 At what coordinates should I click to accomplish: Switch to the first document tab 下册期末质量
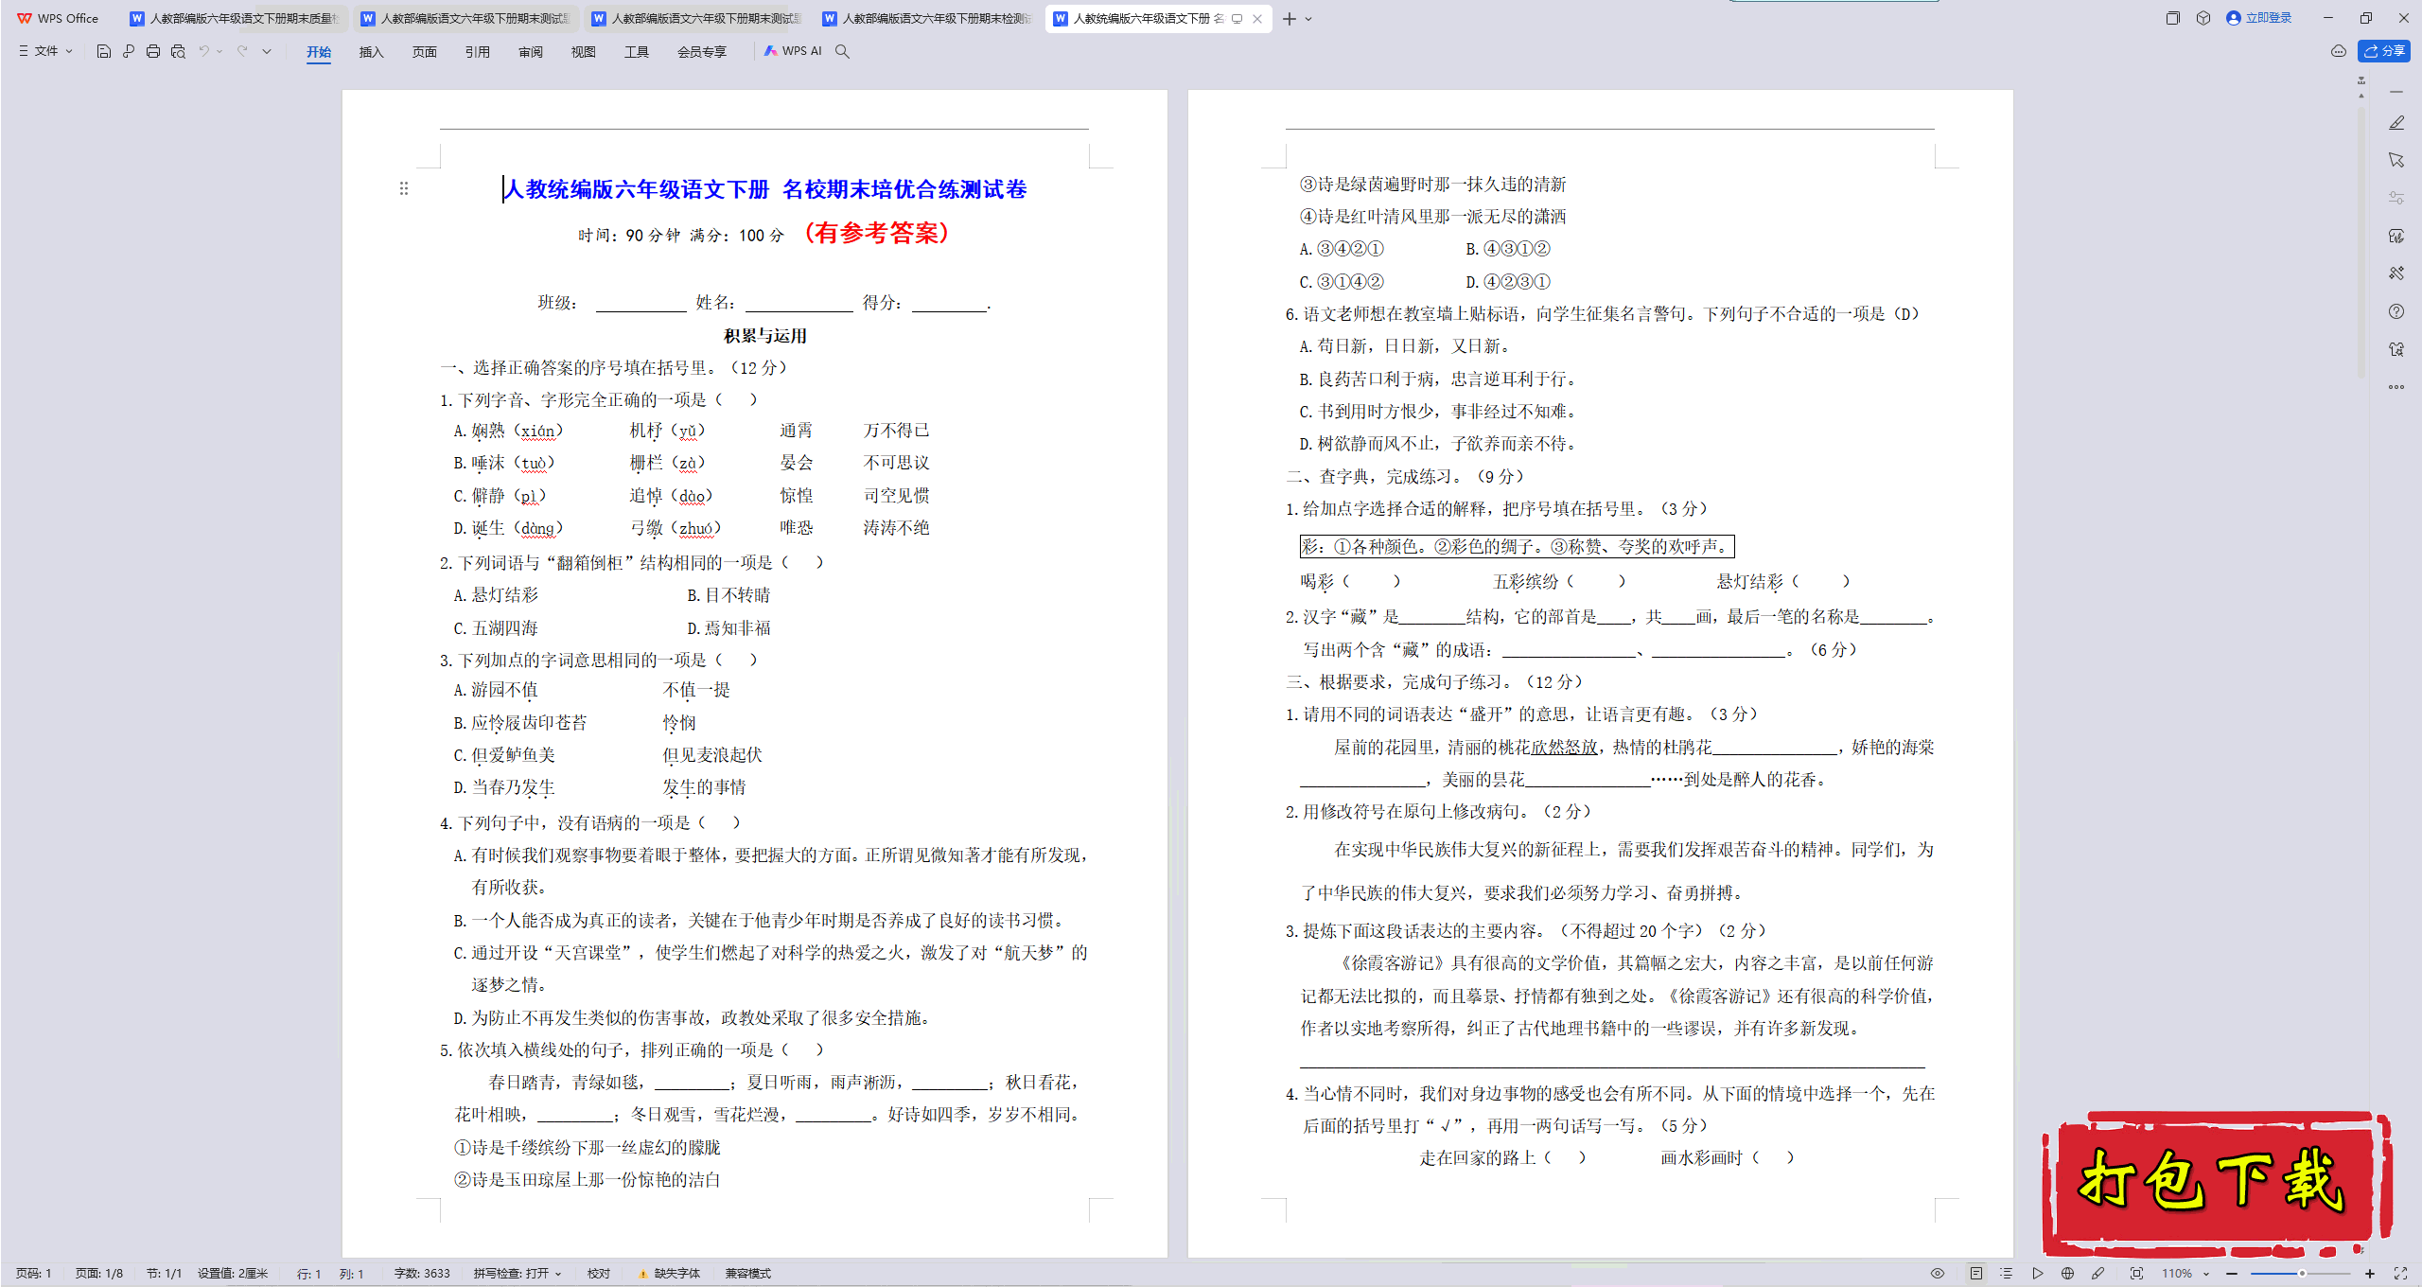coord(235,19)
